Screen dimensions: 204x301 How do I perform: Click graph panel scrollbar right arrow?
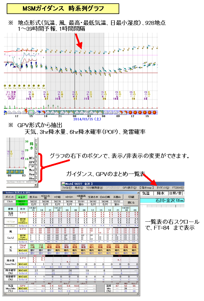(x=36, y=185)
